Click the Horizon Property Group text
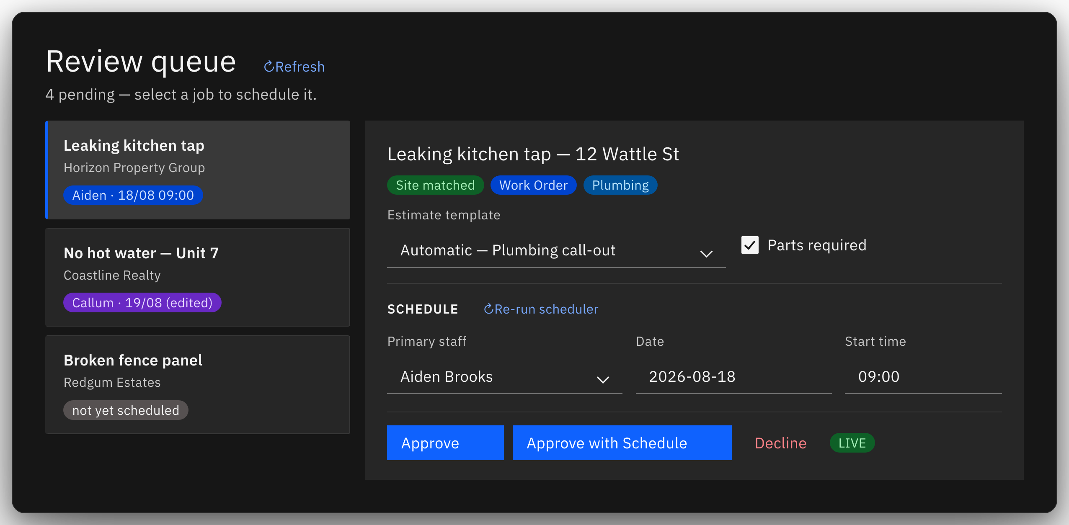The height and width of the screenshot is (525, 1069). click(134, 167)
